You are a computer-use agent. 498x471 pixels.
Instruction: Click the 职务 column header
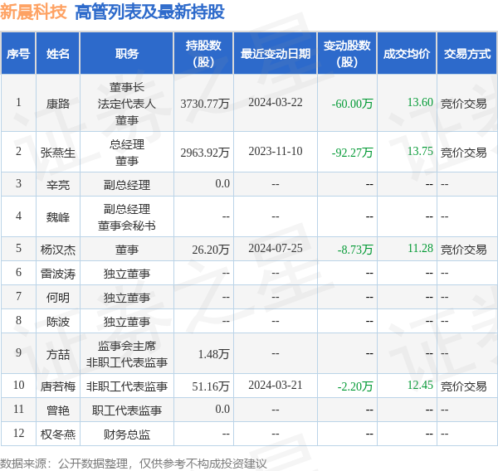[x=127, y=54]
